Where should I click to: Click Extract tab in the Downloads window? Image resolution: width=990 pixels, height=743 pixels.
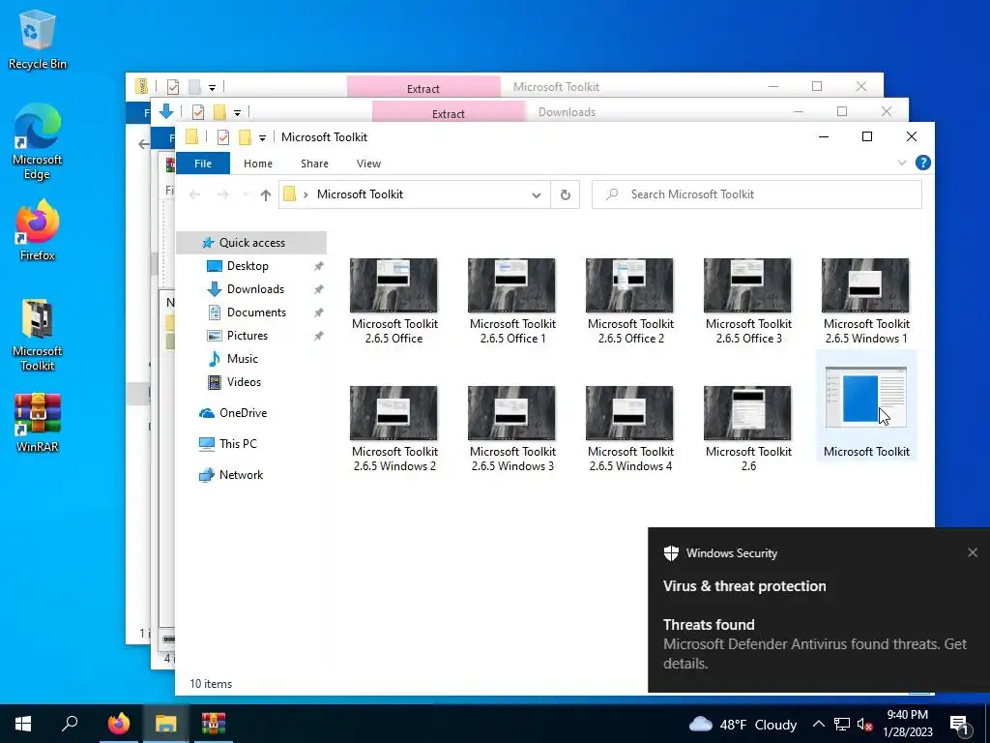click(449, 113)
